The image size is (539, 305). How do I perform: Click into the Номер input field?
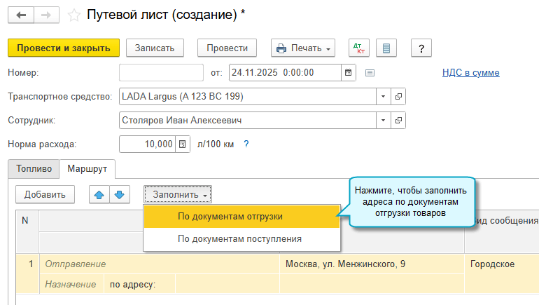pyautogui.click(x=160, y=72)
